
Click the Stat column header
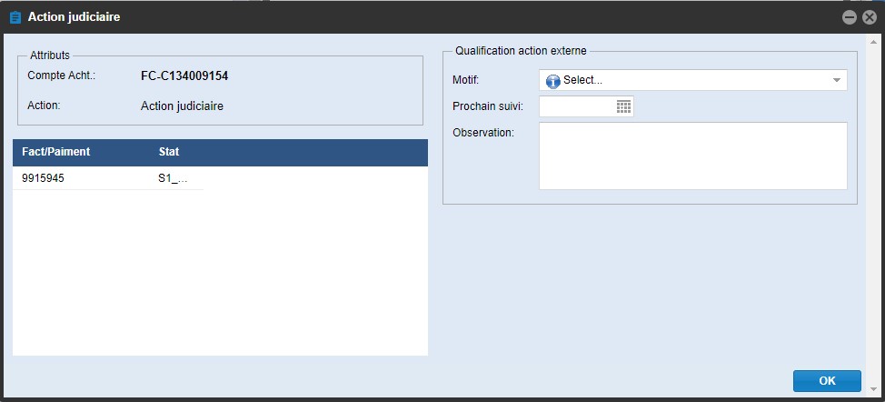click(169, 152)
